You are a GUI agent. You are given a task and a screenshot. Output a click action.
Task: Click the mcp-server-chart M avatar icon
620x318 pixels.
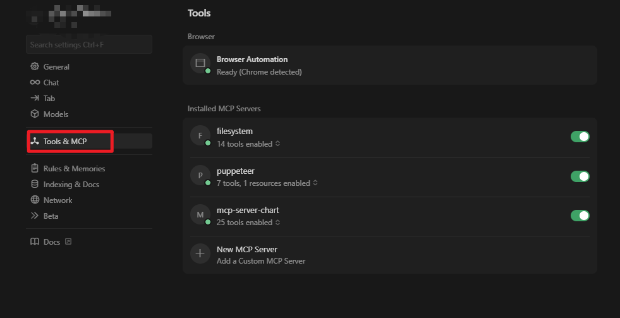click(x=200, y=215)
